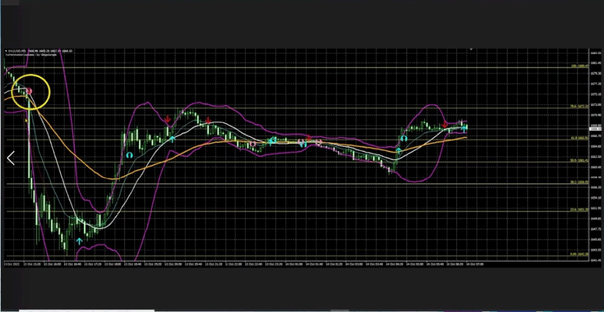This screenshot has height=312, width=604.
Task: Click the red down arrow near 14 Oct 06:00
Action: (x=444, y=125)
